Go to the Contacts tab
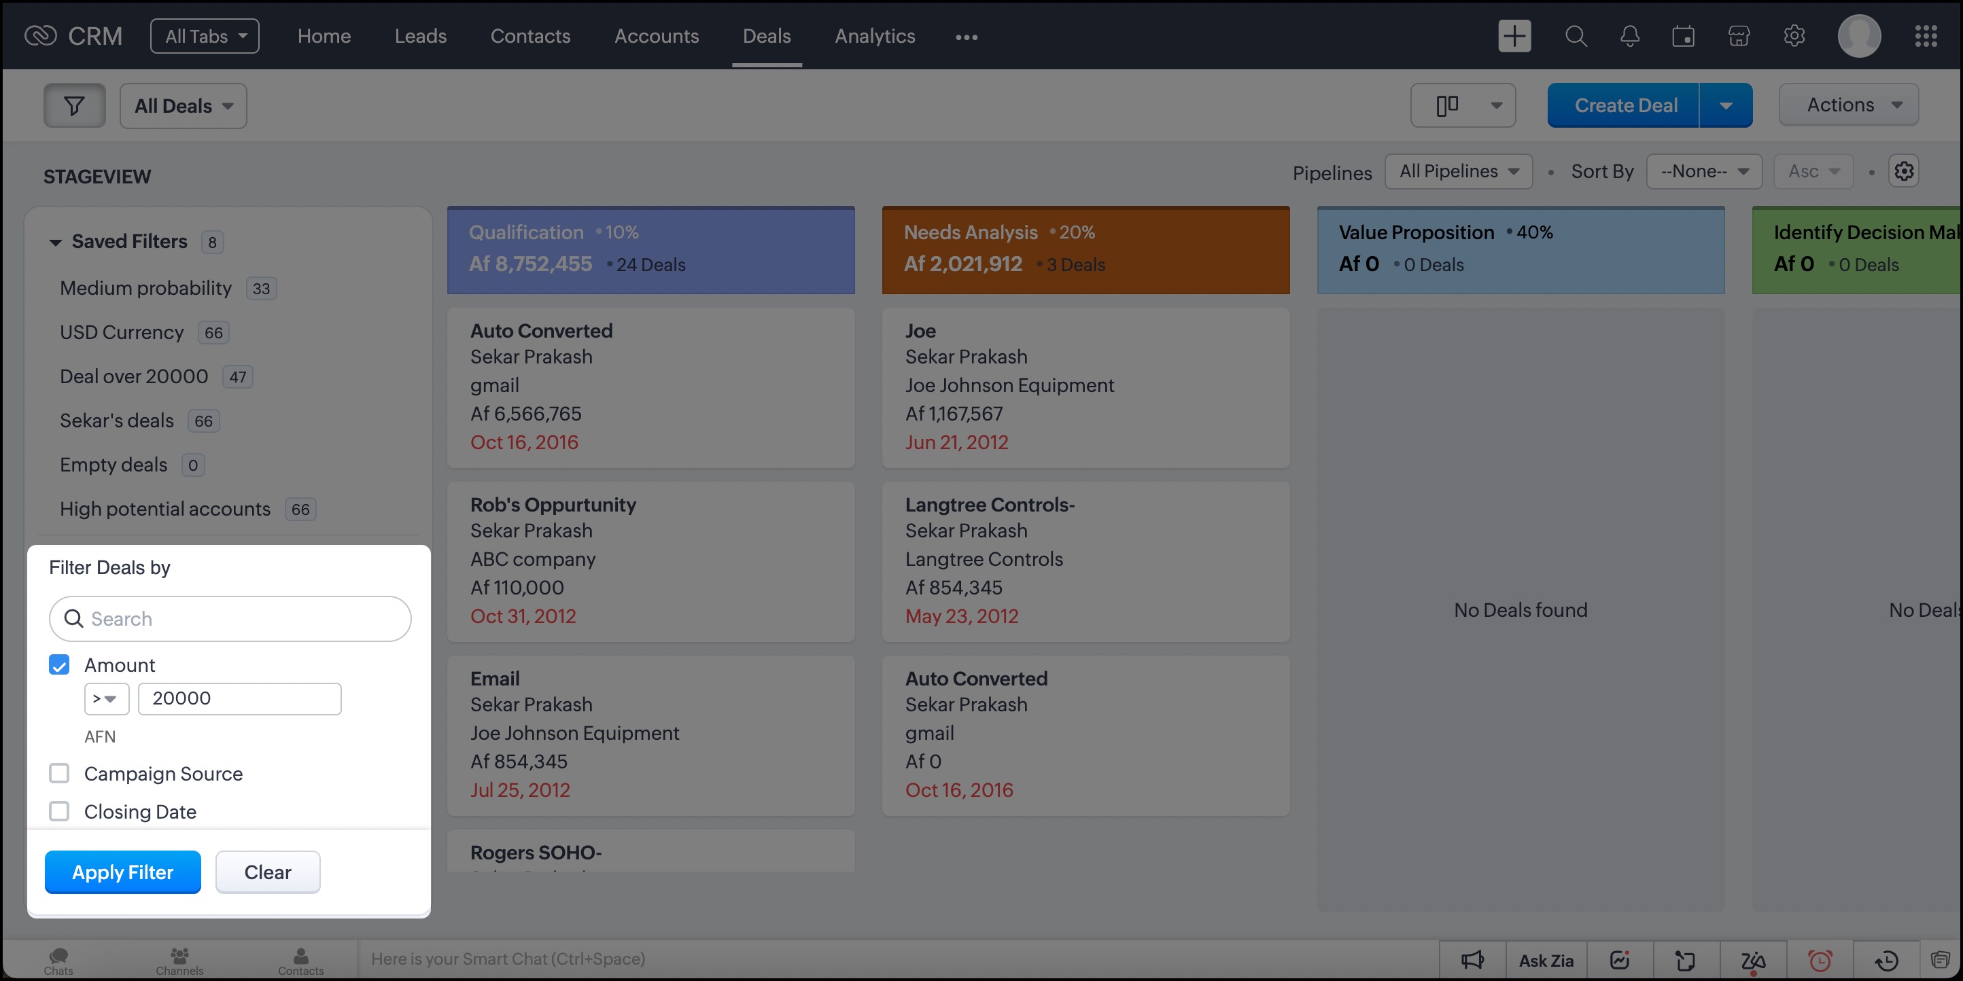The height and width of the screenshot is (981, 1963). pyautogui.click(x=529, y=36)
